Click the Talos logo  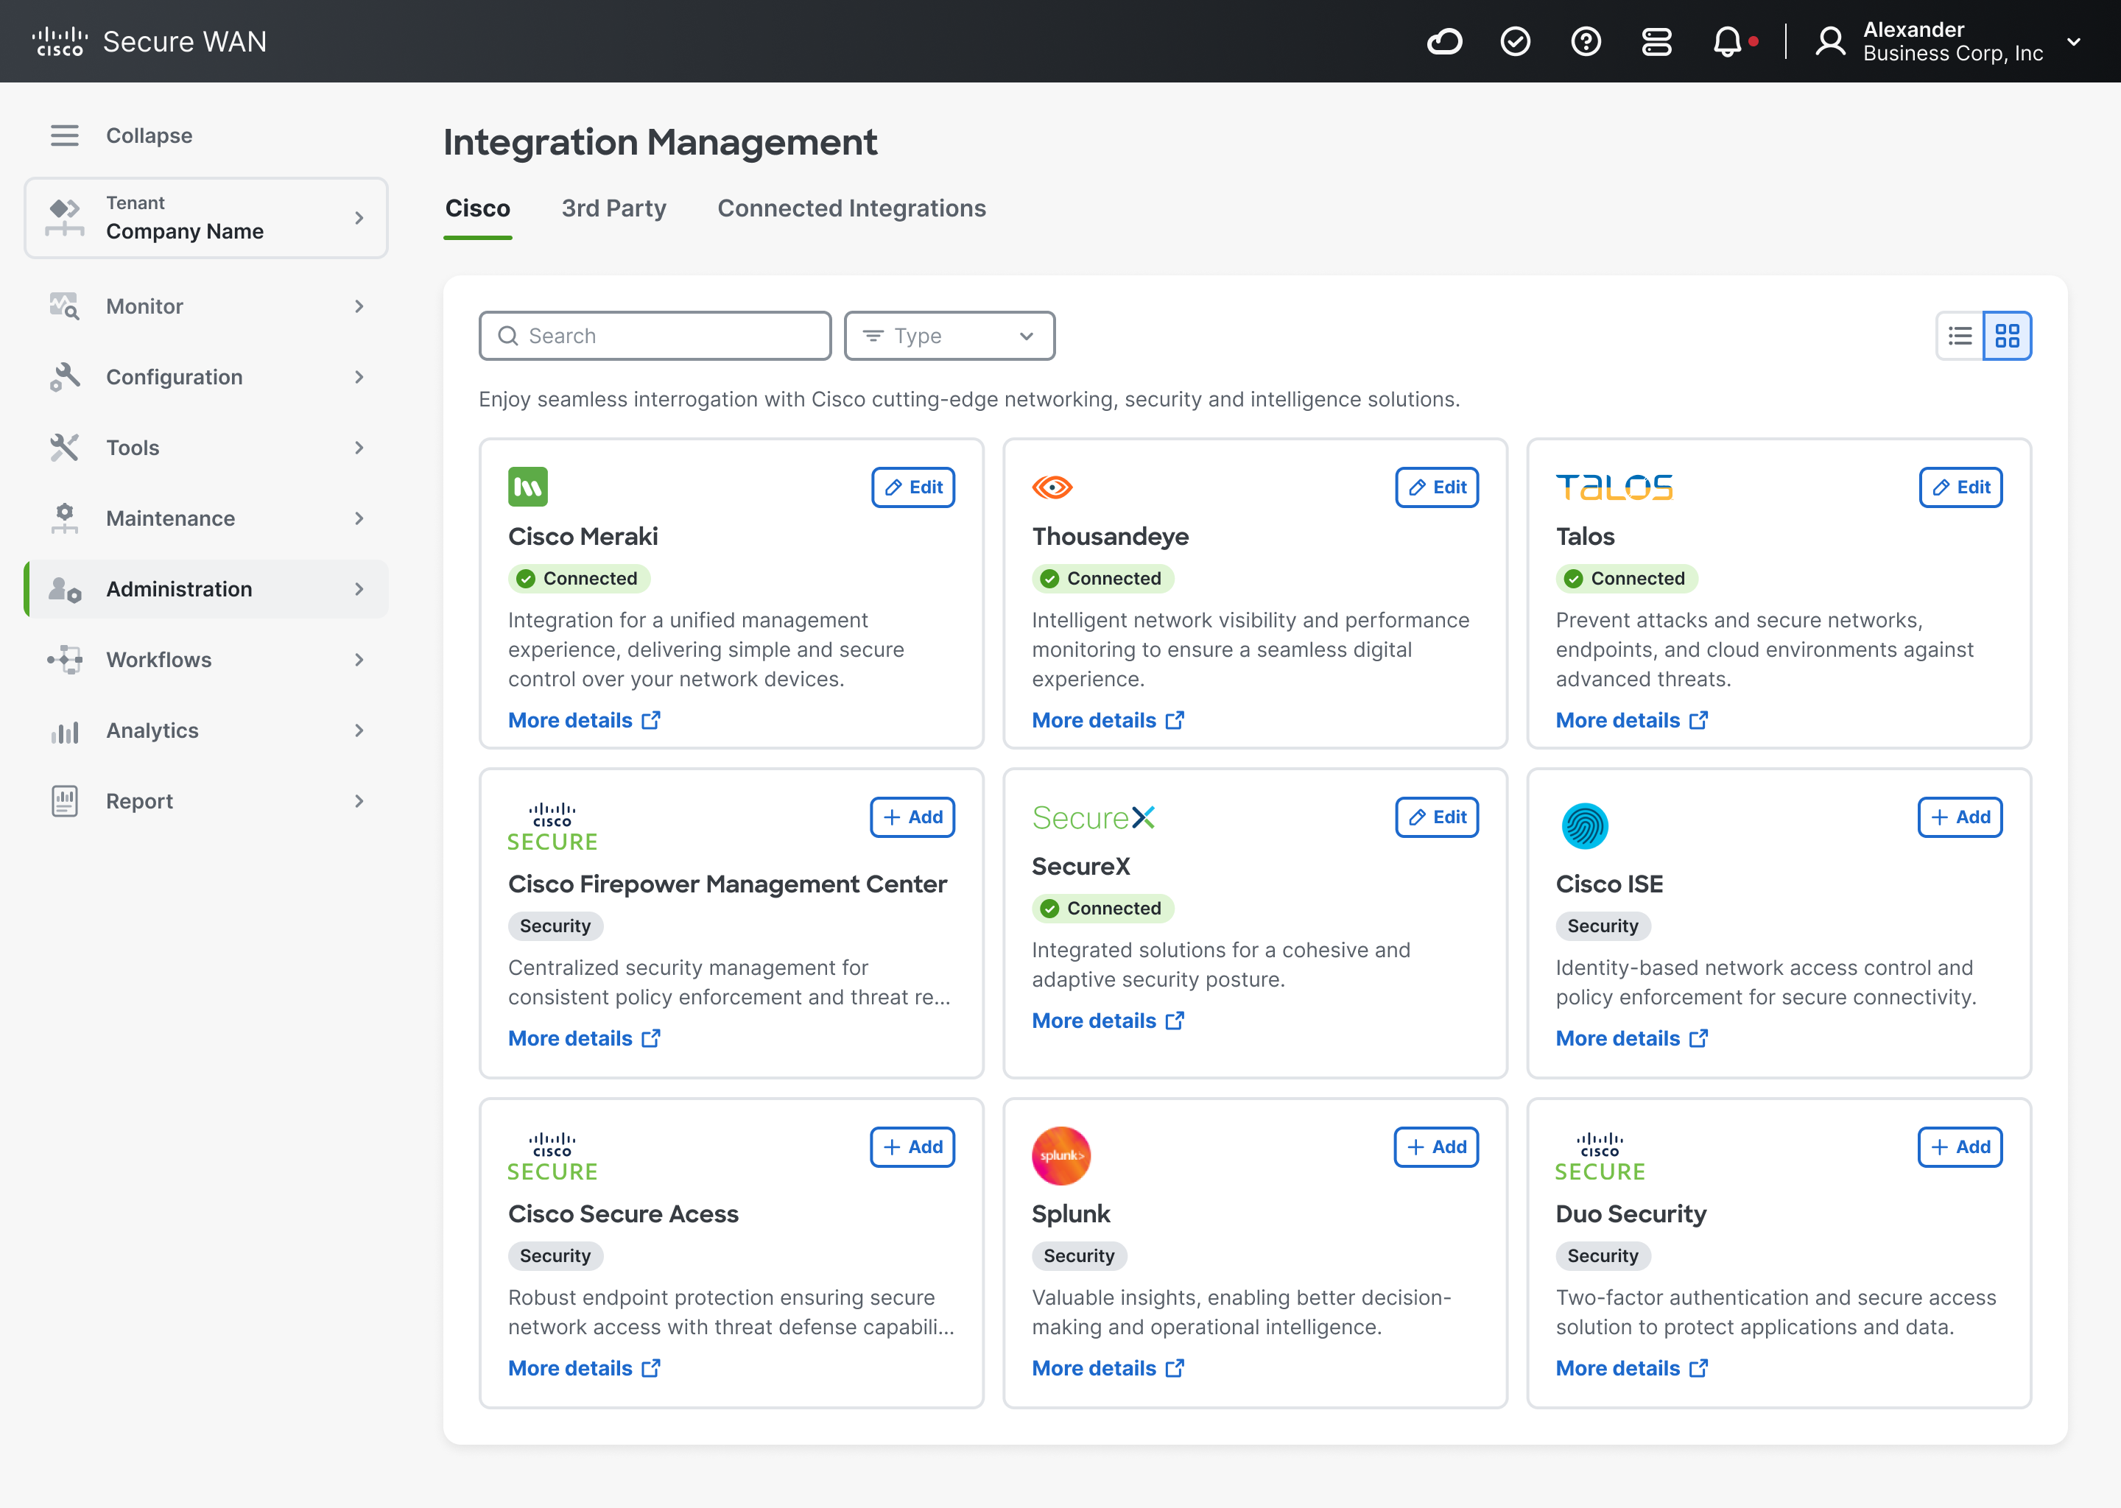(1614, 487)
